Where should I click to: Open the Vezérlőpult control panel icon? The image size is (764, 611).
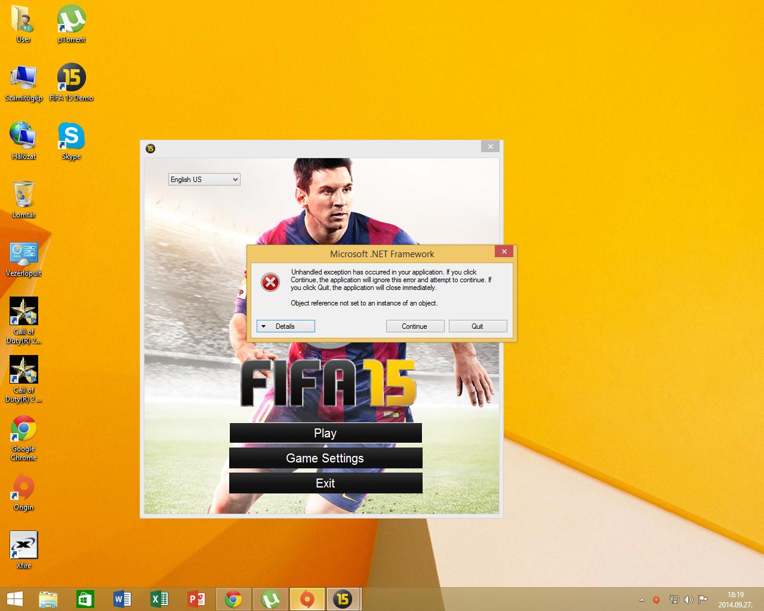pyautogui.click(x=23, y=258)
